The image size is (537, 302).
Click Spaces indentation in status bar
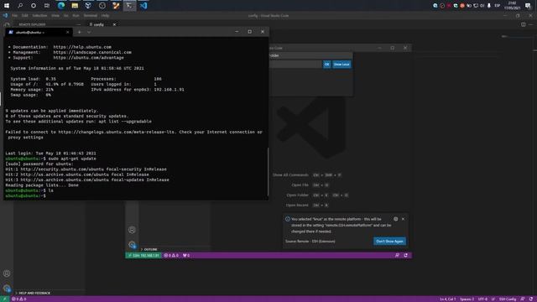coord(467,299)
